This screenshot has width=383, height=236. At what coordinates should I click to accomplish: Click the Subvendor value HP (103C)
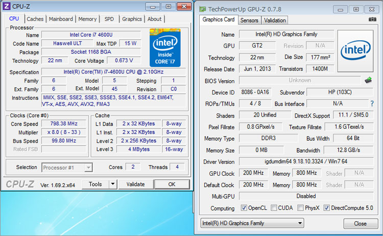coord(340,92)
